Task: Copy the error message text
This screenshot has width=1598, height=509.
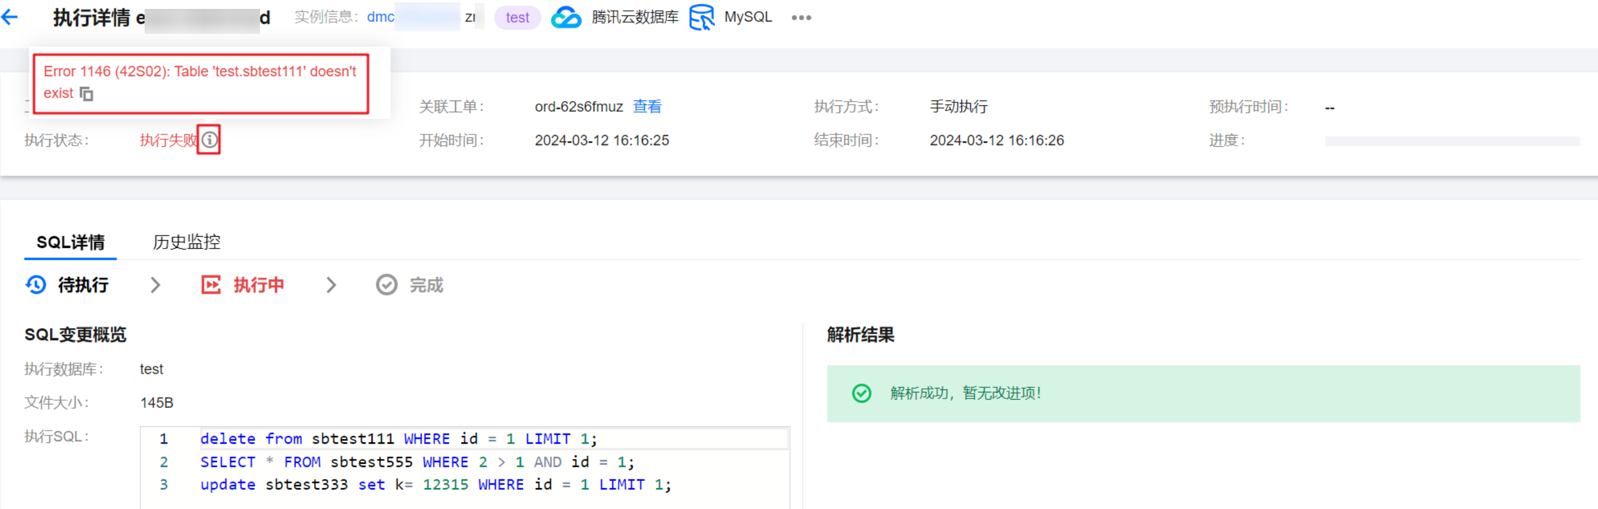Action: [x=86, y=93]
